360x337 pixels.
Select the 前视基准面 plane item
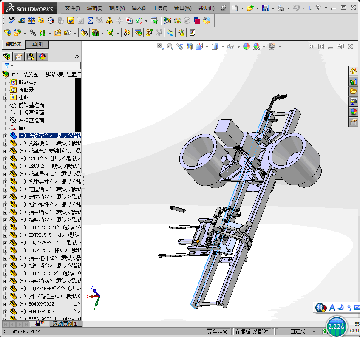pyautogui.click(x=31, y=105)
